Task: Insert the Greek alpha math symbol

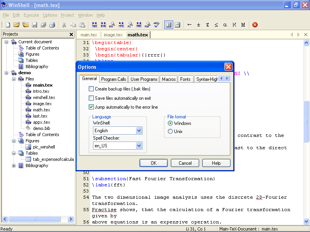Action: (x=225, y=24)
